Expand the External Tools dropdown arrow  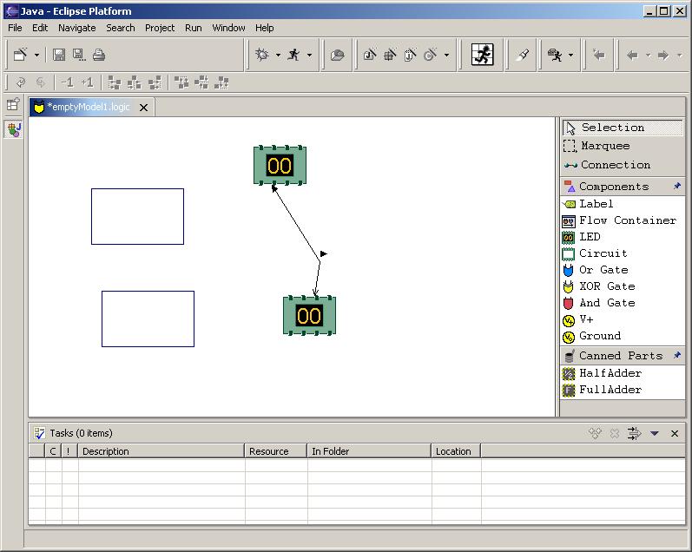point(570,56)
